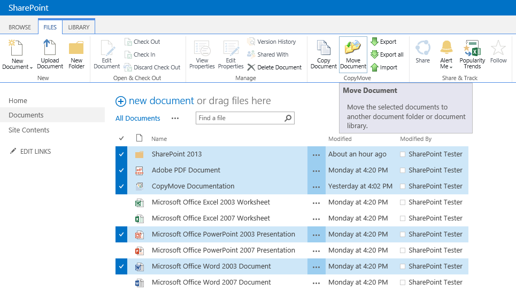516x299 pixels.
Task: Click the SharePoint title in top bar
Action: [x=28, y=7]
